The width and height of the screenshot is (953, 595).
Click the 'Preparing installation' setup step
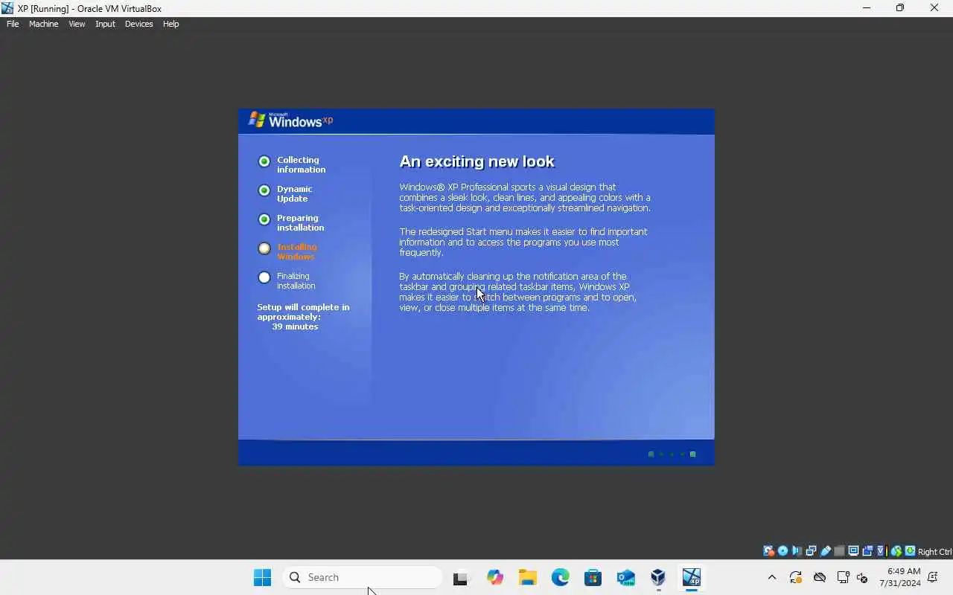coord(291,222)
